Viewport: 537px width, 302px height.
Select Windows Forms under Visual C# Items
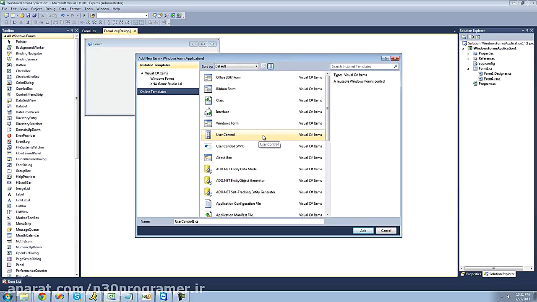click(x=162, y=79)
